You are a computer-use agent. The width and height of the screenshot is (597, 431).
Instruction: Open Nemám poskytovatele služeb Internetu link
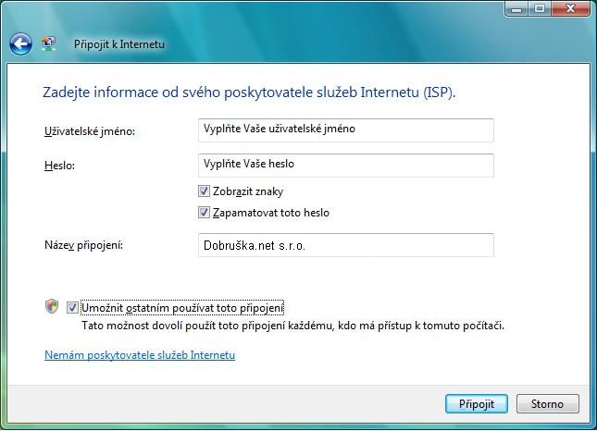tap(140, 355)
